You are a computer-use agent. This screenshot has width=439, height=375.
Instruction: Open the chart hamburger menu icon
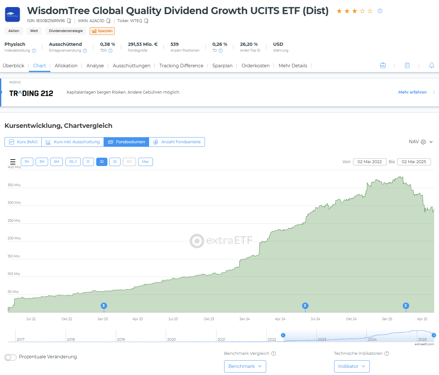pyautogui.click(x=13, y=162)
